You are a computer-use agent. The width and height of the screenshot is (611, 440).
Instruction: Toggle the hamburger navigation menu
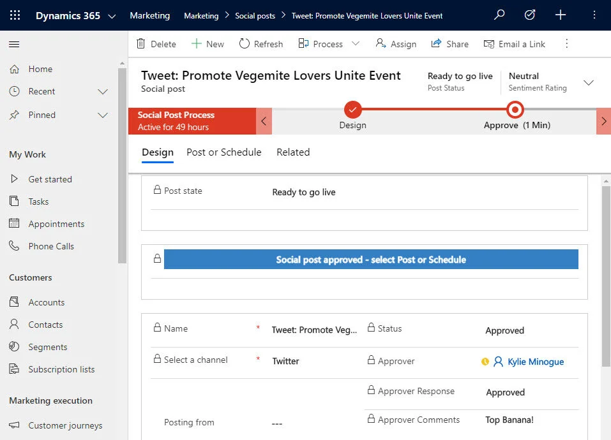[x=14, y=44]
